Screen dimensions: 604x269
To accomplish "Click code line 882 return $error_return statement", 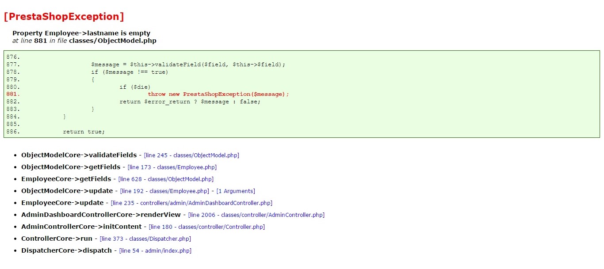I will point(190,102).
